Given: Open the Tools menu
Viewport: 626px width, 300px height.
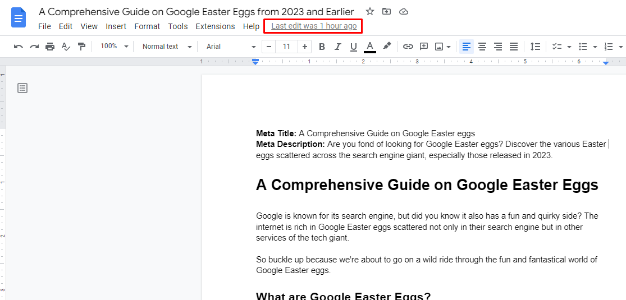Looking at the screenshot, I should (177, 26).
